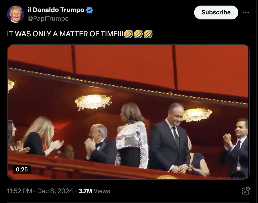Click the left chandelier in the video

click(x=93, y=102)
